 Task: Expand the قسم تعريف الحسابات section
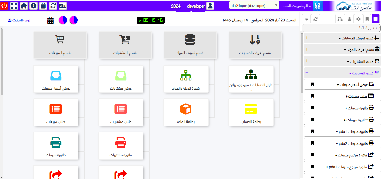[307, 38]
